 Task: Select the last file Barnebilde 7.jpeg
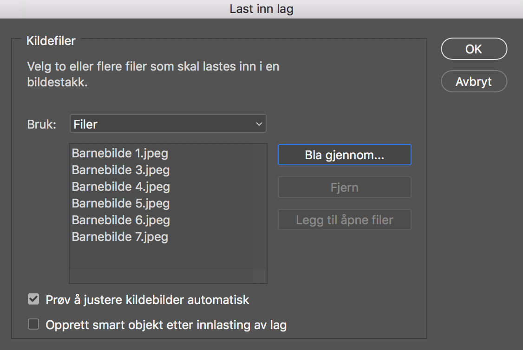[120, 237]
